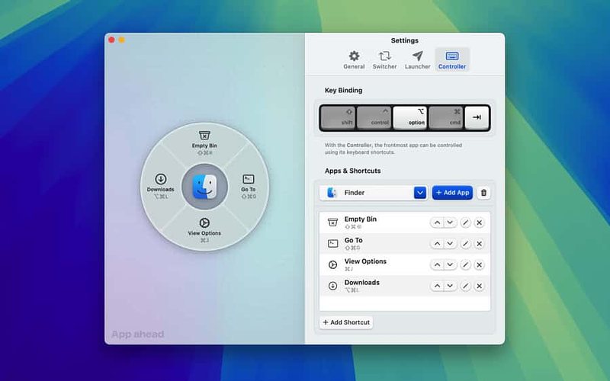Edit the Empty Bin shortcut
610x381 pixels.
pos(465,223)
